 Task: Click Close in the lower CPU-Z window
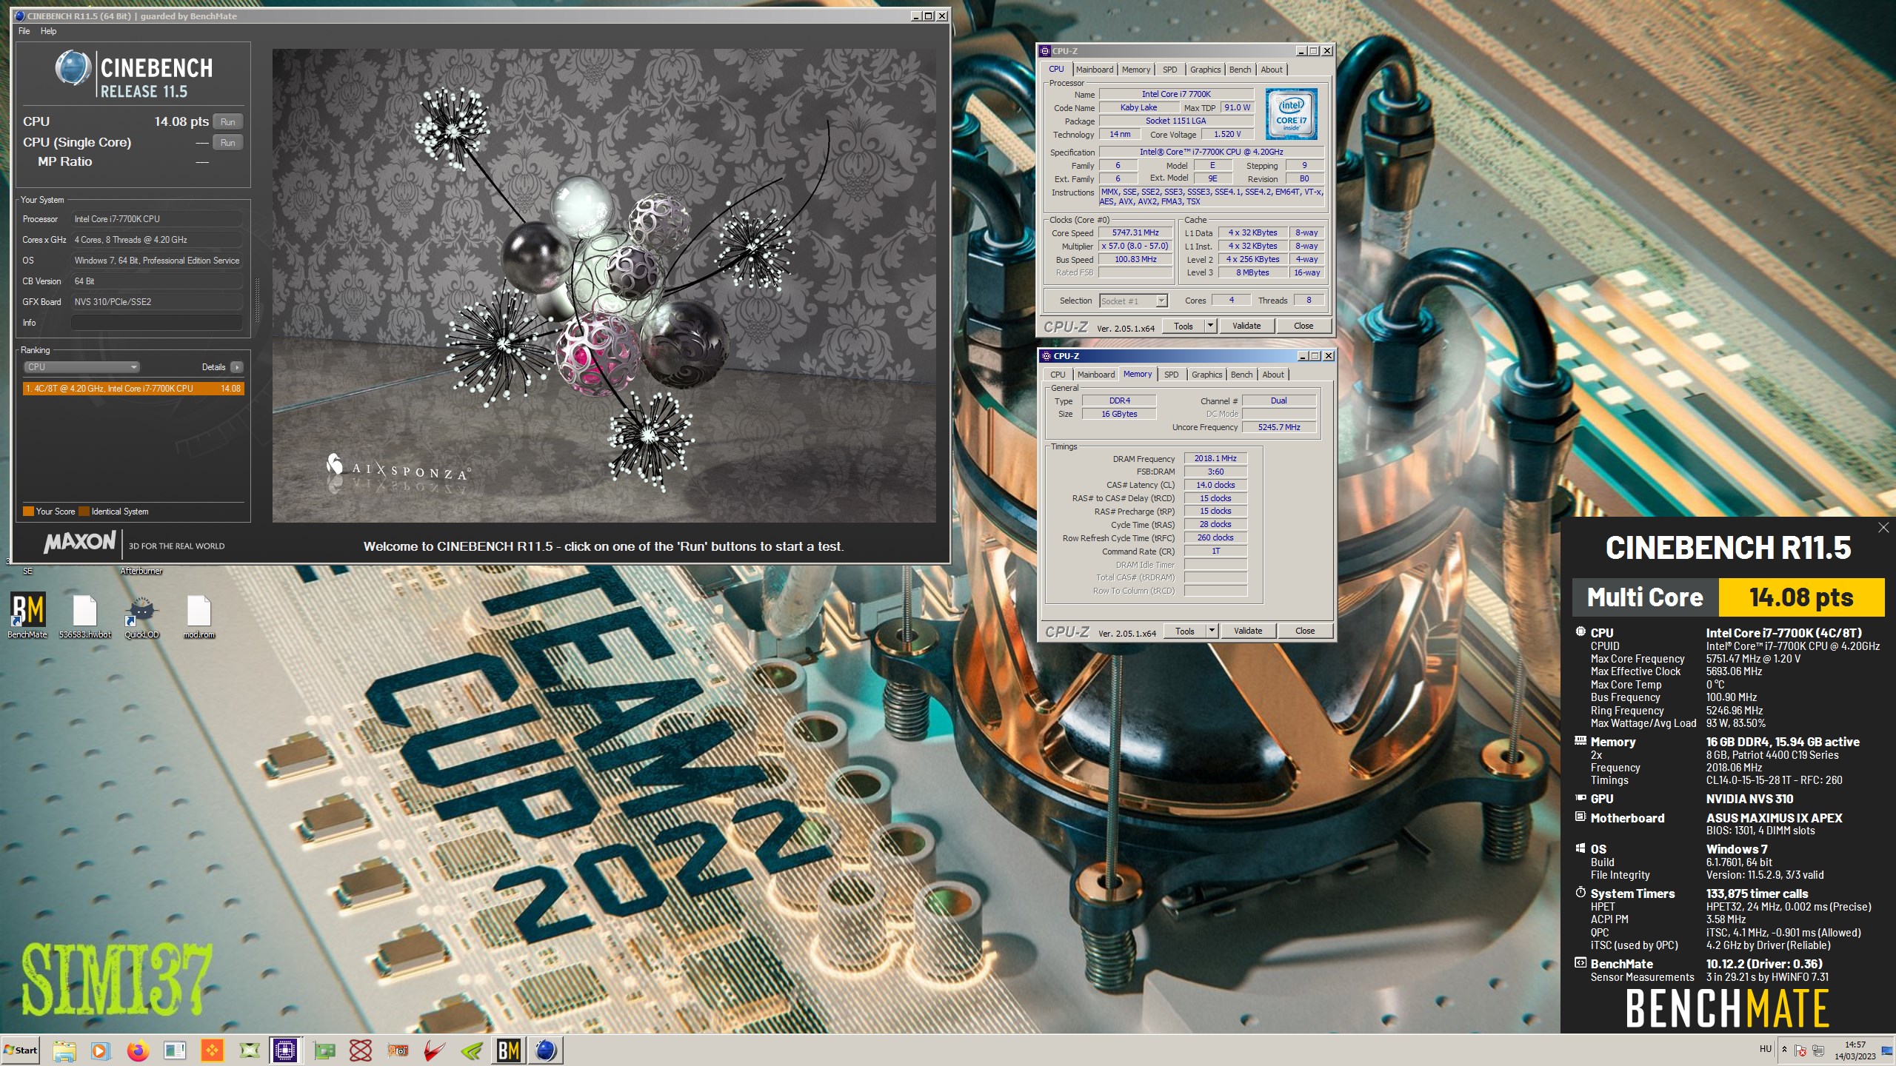click(x=1305, y=631)
